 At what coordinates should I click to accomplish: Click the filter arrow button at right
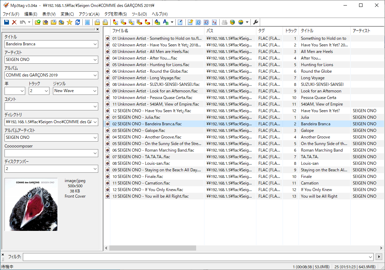pyautogui.click(x=379, y=257)
